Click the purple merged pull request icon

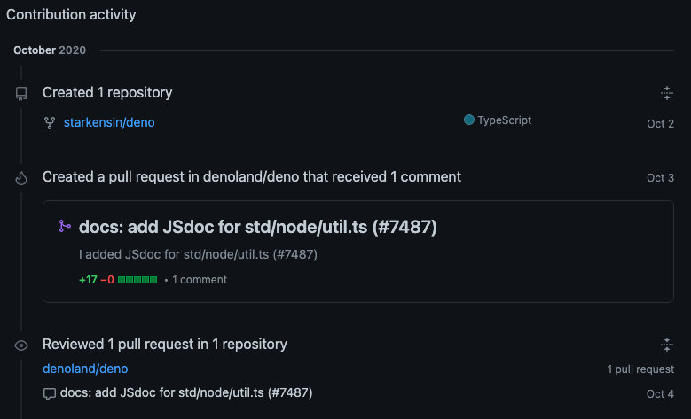(65, 226)
